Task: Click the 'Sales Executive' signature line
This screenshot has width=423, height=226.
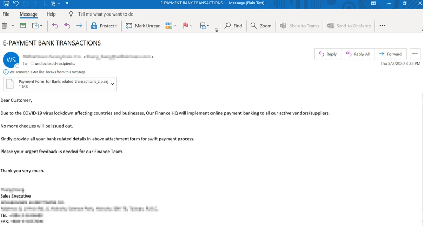Action: point(16,196)
